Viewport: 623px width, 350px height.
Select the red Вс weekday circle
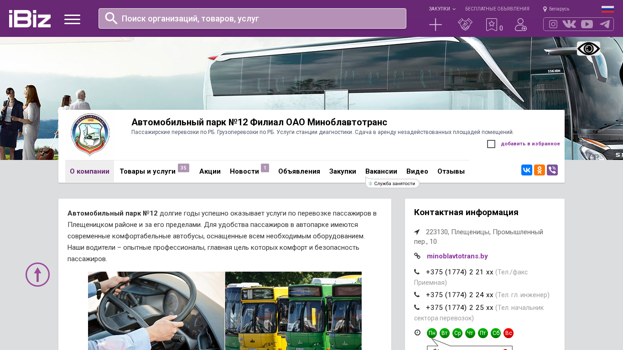[509, 333]
